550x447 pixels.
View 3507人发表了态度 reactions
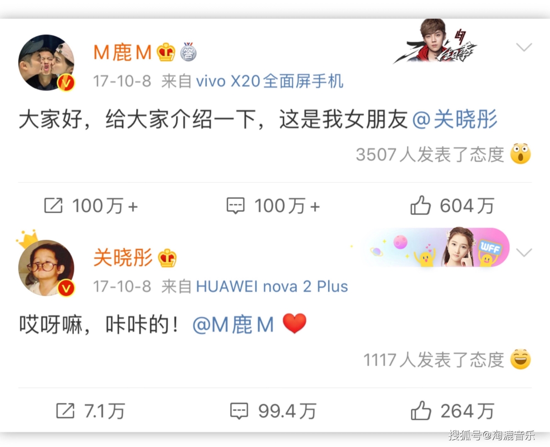(430, 155)
